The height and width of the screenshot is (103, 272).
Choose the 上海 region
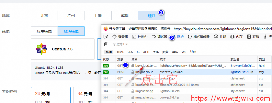(x=98, y=15)
